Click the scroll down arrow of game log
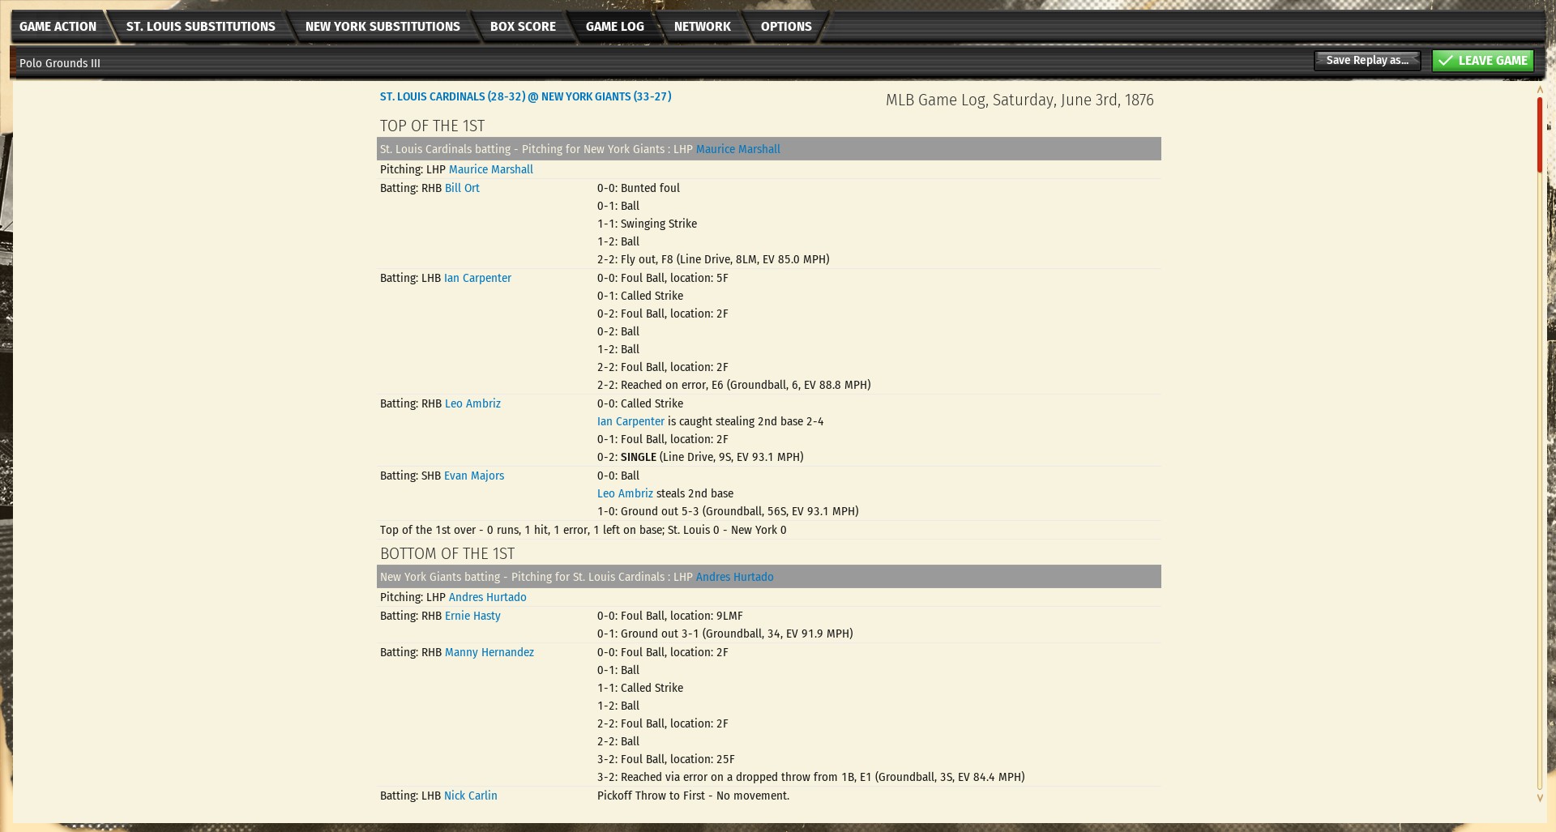The width and height of the screenshot is (1556, 832). coord(1540,798)
